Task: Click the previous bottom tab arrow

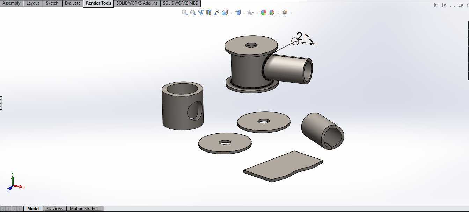Action: click(x=9, y=209)
